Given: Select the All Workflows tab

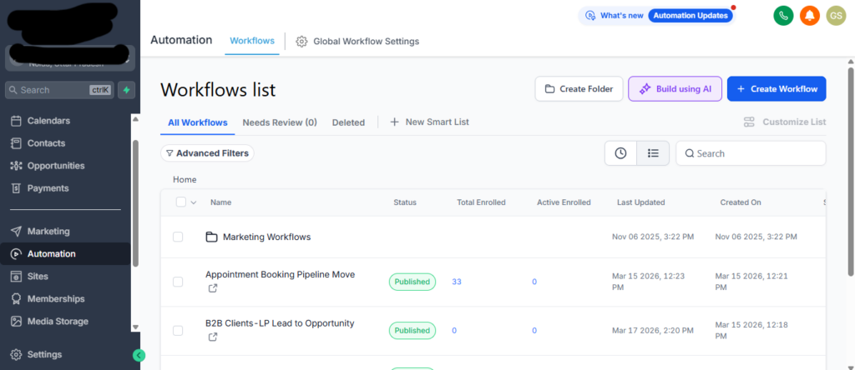Looking at the screenshot, I should 197,122.
